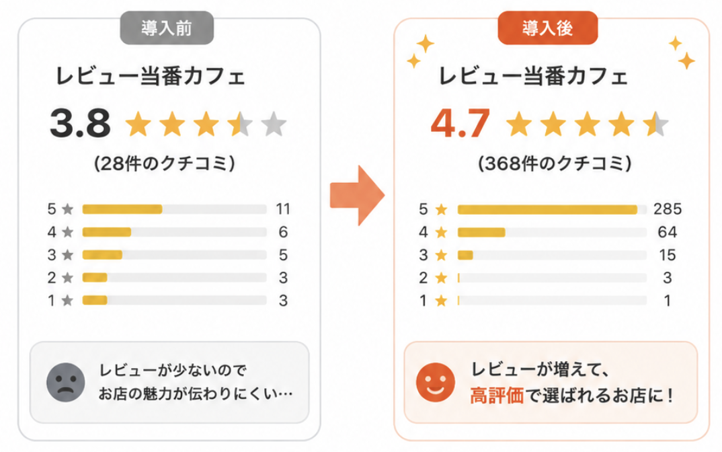Click the orange 高評価 highlighted text
The image size is (722, 452).
pos(497,396)
